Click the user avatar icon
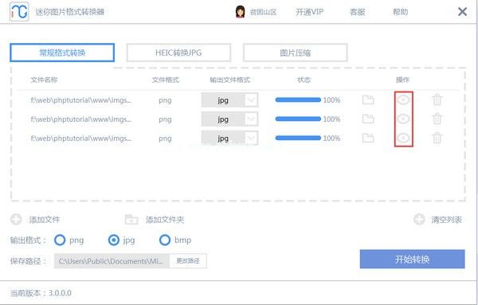The width and height of the screenshot is (478, 305). (241, 12)
